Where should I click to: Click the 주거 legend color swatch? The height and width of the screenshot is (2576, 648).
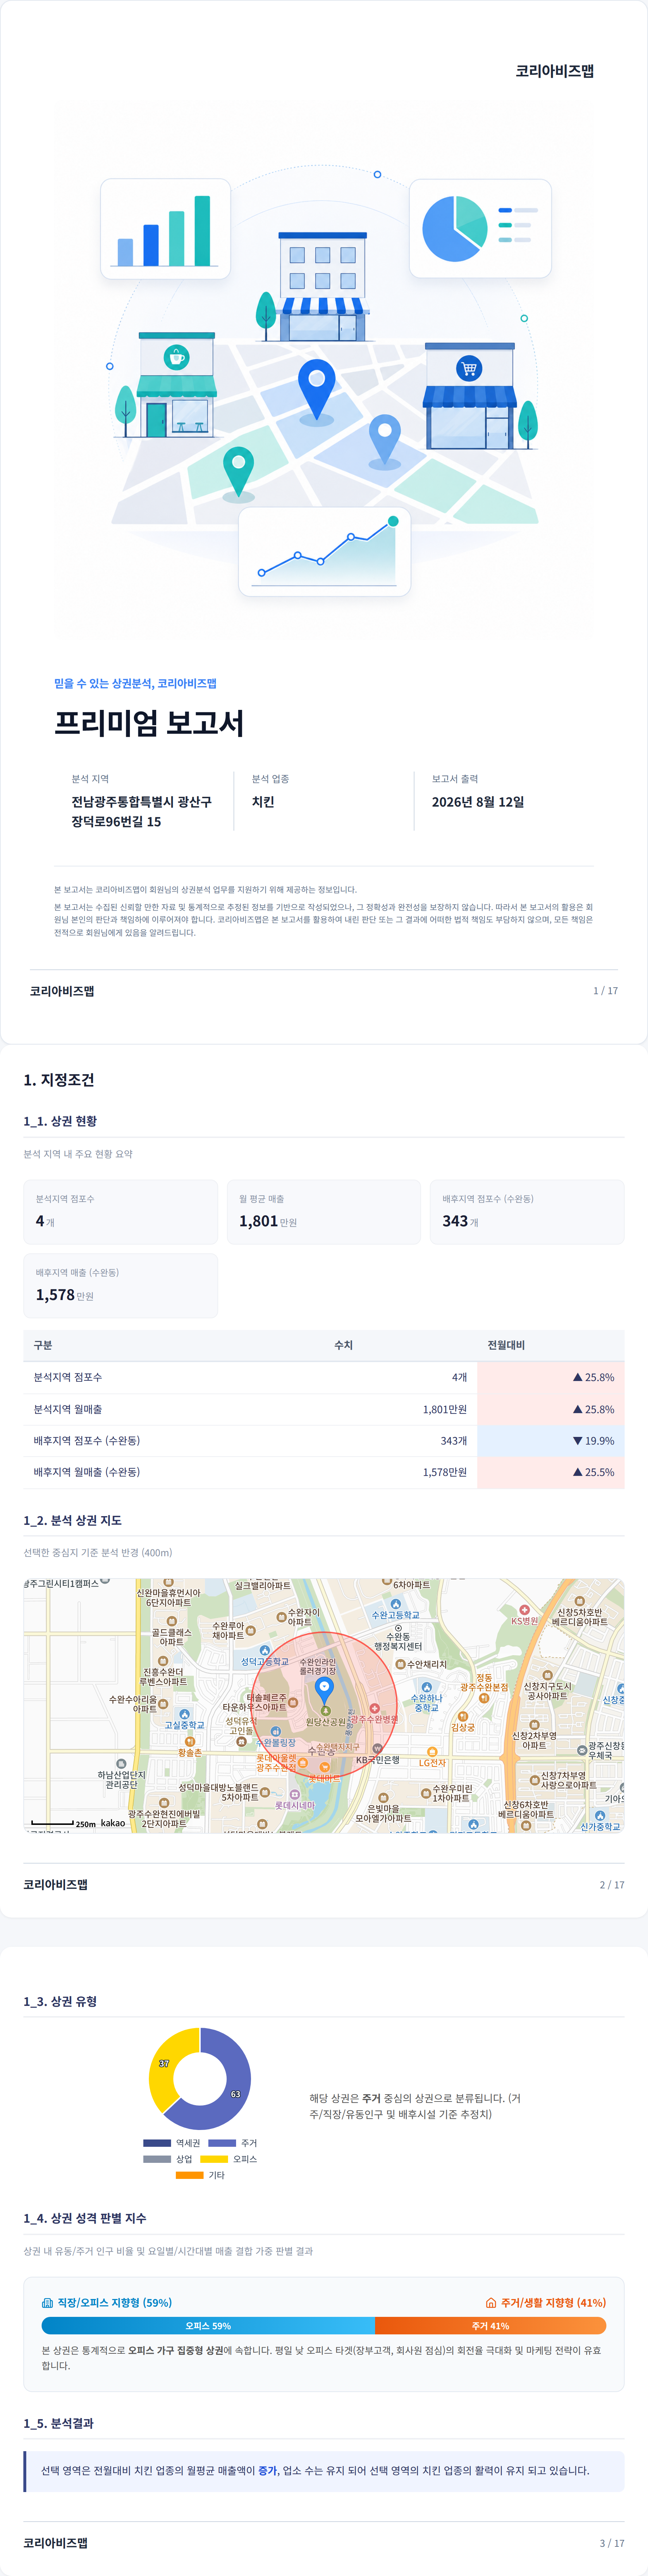(222, 2143)
